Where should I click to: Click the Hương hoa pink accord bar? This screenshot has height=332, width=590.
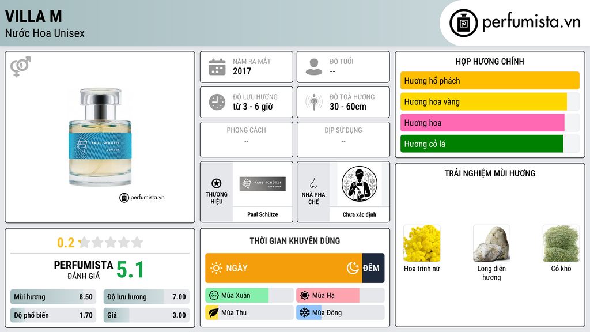[490, 123]
